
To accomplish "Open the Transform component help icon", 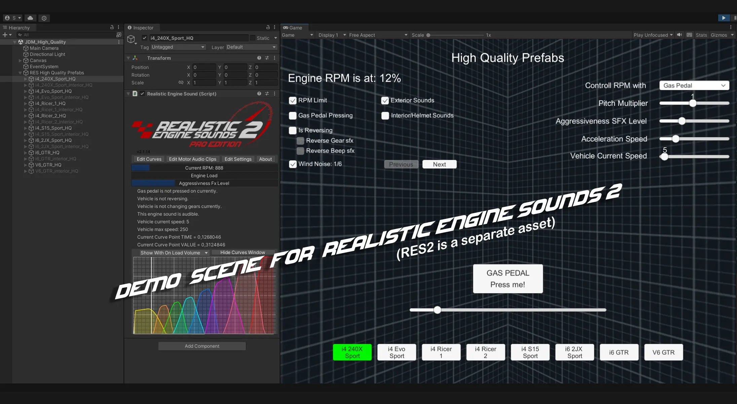I will pyautogui.click(x=259, y=58).
